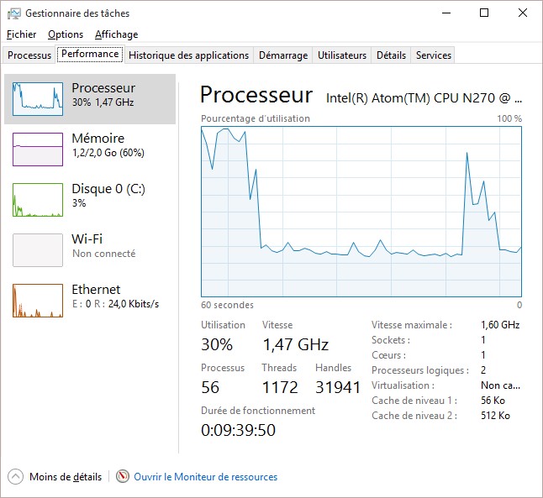Open the Affichage menu
The image size is (543, 498).
(116, 34)
